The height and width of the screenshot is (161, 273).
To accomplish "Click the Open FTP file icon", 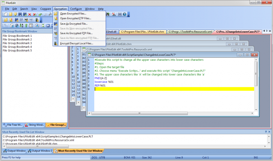I will click(15, 14).
